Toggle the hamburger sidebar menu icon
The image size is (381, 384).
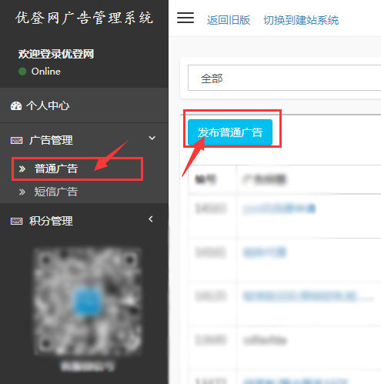point(185,18)
